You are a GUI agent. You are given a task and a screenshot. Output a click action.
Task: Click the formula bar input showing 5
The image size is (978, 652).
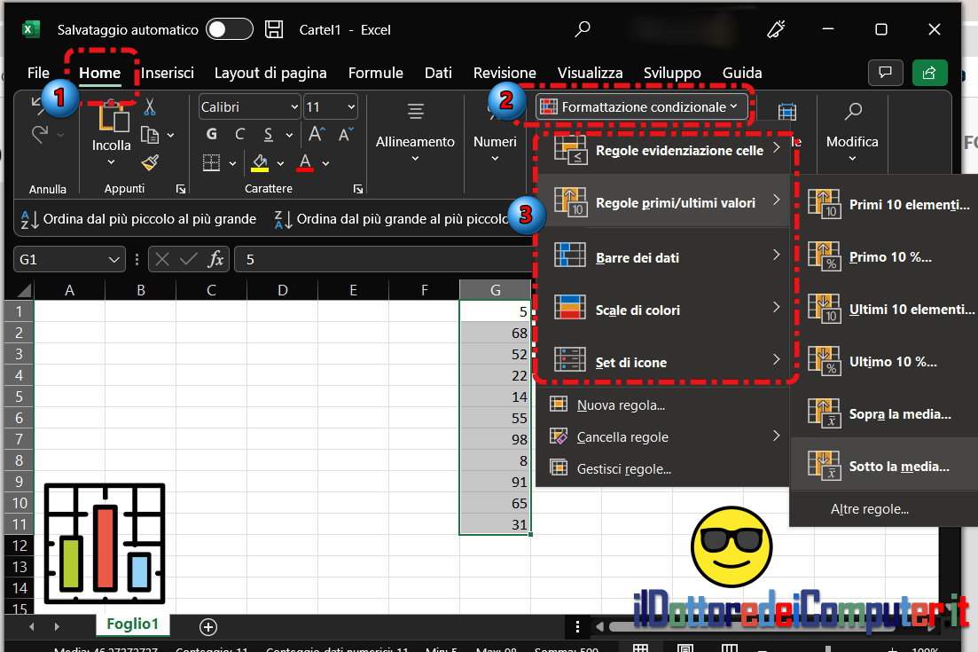pos(382,260)
